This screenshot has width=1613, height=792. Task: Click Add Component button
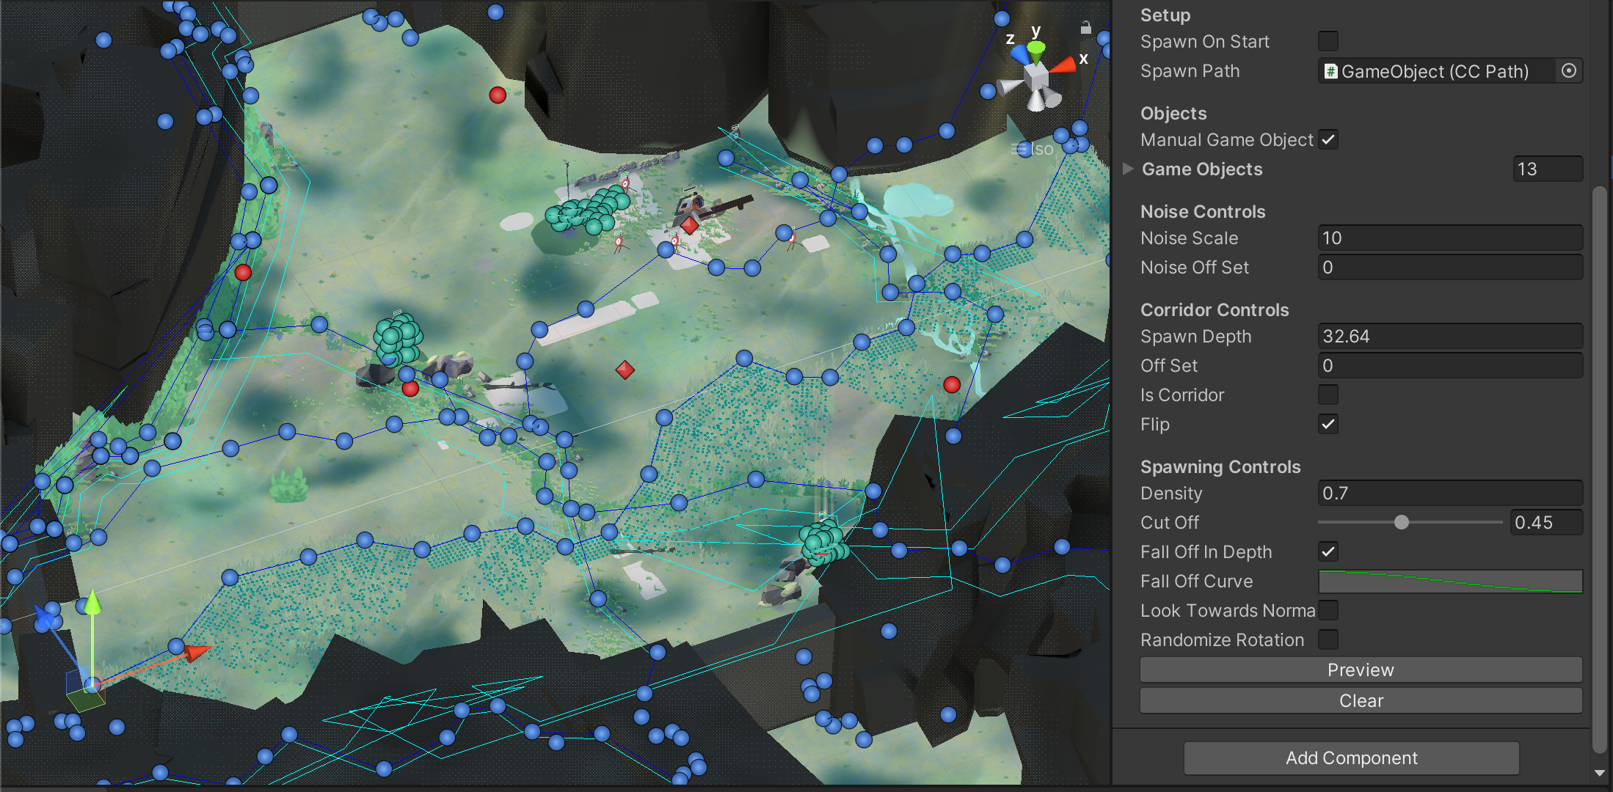point(1351,758)
